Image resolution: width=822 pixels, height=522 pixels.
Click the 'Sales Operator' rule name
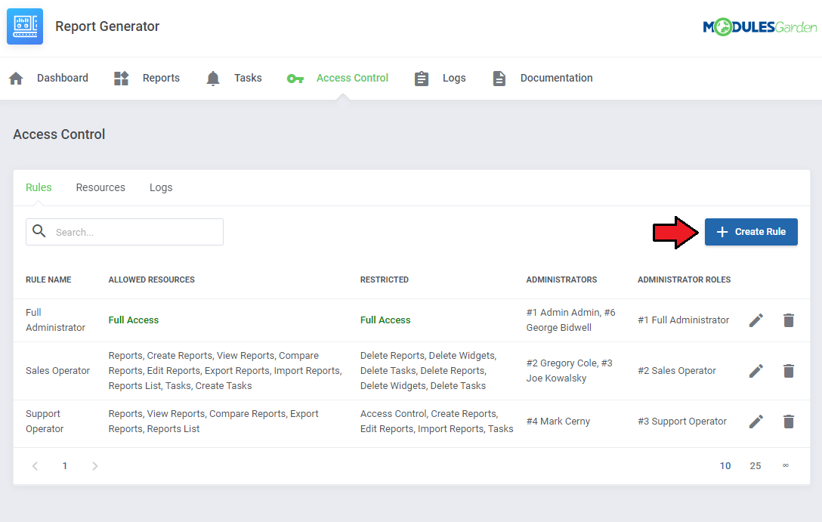57,371
